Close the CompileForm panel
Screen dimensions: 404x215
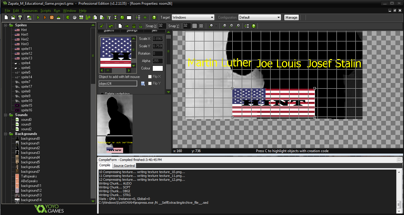399,160
